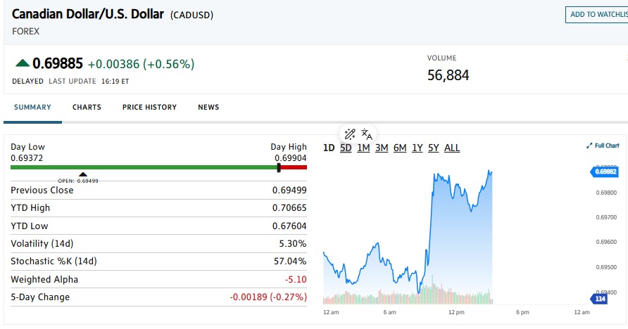Open the Charts tab
Viewport: 628px width, 329px height.
(x=87, y=108)
